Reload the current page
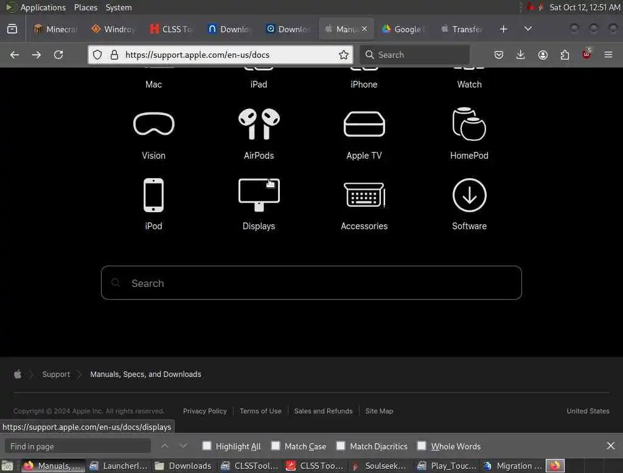The width and height of the screenshot is (623, 473). [x=58, y=55]
